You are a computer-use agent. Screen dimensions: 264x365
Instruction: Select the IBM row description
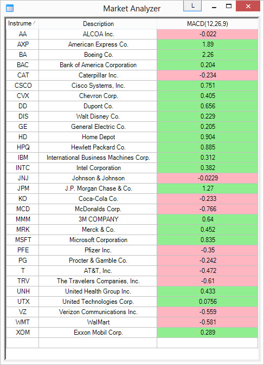tap(98, 158)
